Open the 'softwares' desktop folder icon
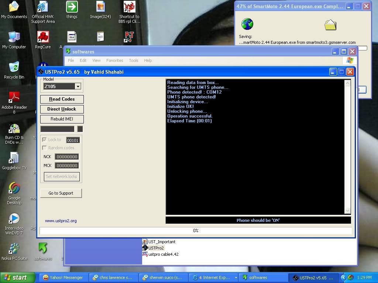Image resolution: width=378 pixels, height=283 pixels. click(x=43, y=252)
